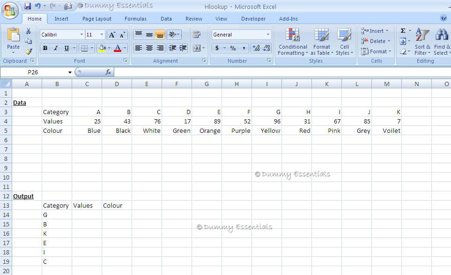Apply red Font Color

[x=118, y=48]
